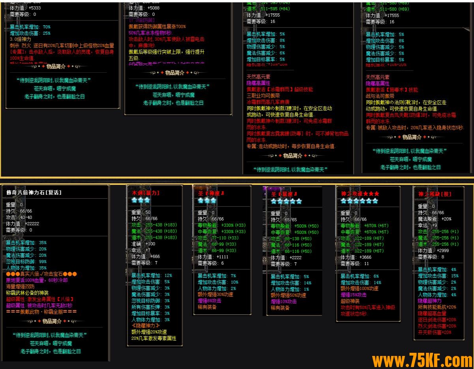Click 超级属性:被攻击时几率无敌2秒

(x=39, y=305)
